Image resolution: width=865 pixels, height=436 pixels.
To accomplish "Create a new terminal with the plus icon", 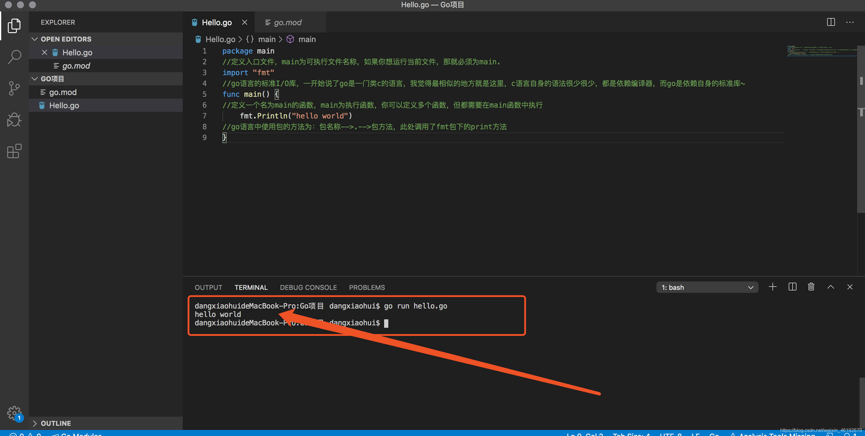I will click(773, 287).
